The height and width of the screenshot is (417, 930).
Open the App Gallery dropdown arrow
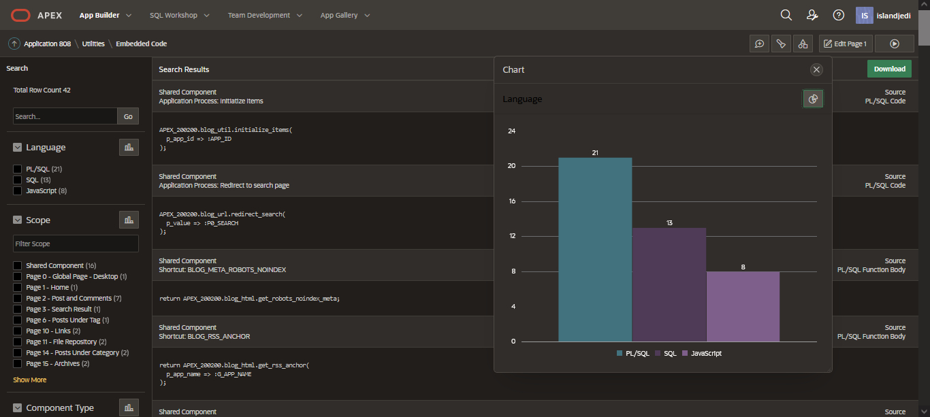[366, 15]
